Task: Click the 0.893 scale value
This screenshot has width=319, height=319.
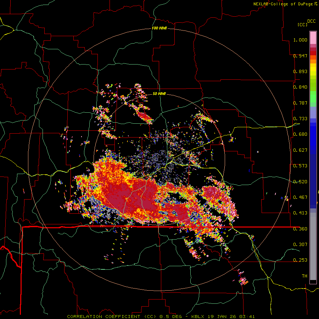Action: (300, 71)
